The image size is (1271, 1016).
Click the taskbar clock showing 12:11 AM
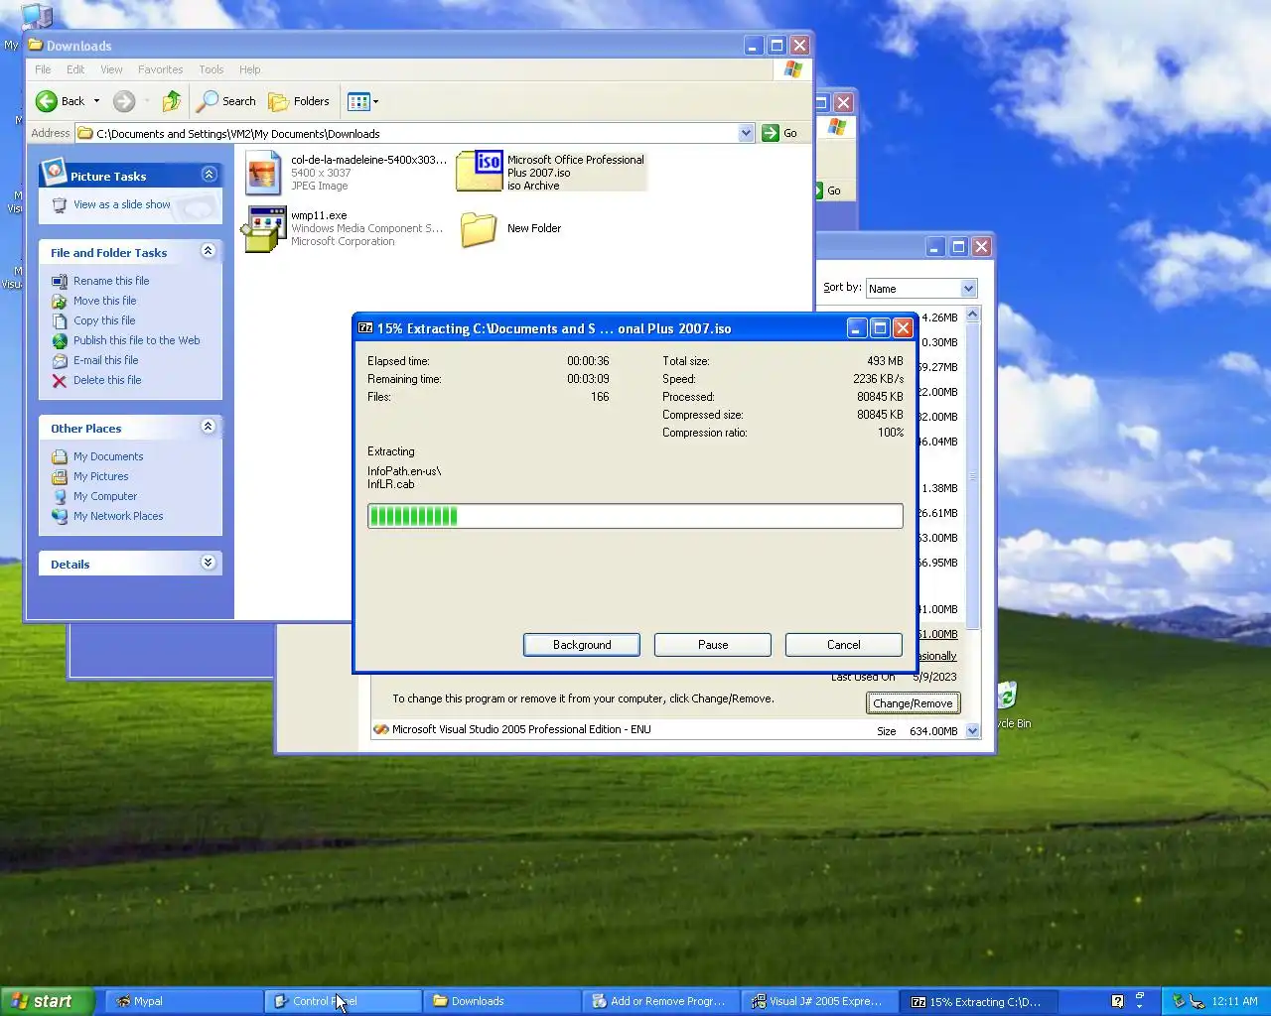1234,1001
